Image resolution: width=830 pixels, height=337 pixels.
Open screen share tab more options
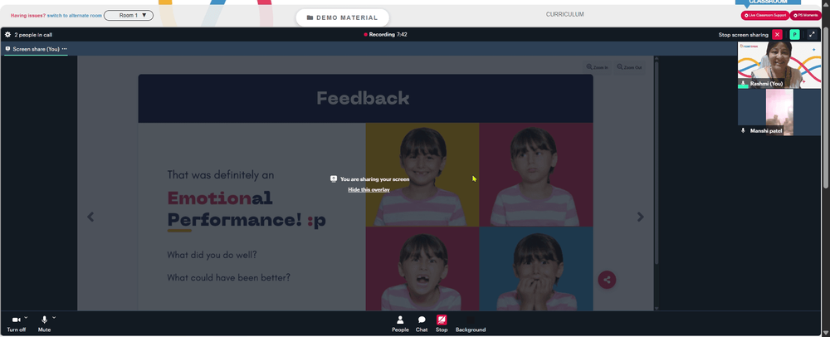[65, 49]
